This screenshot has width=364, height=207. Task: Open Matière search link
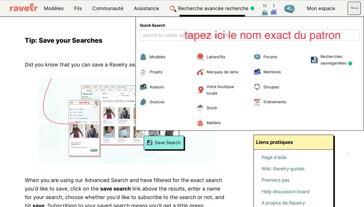tap(214, 123)
